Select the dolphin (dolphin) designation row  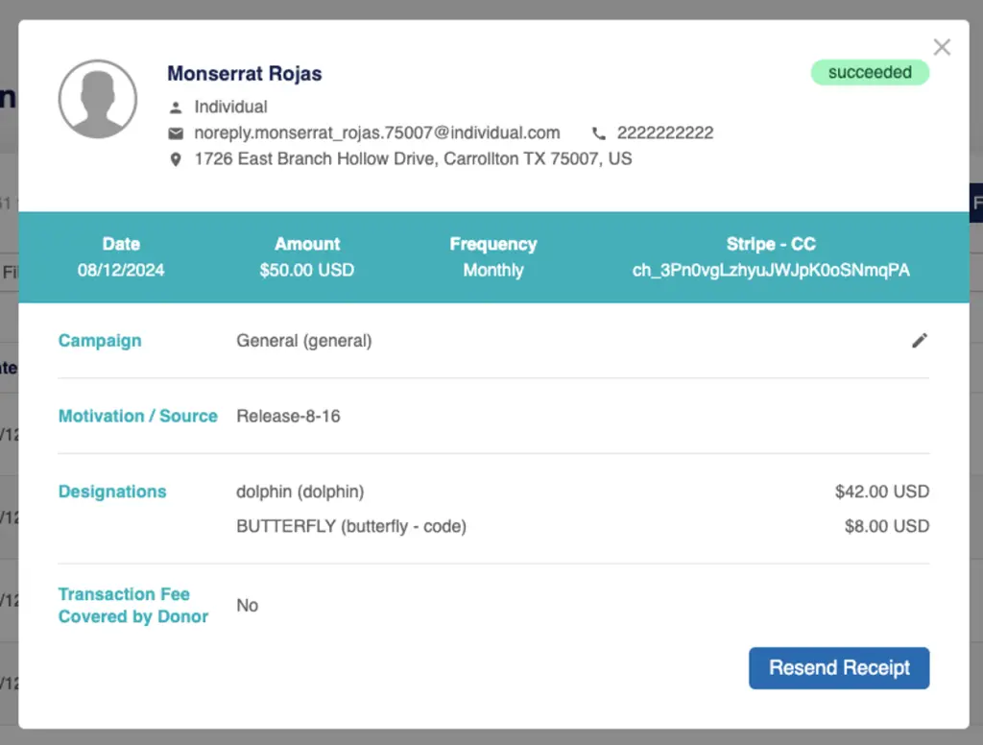point(300,492)
